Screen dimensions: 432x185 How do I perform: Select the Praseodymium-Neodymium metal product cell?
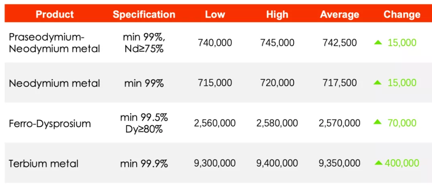(x=55, y=43)
